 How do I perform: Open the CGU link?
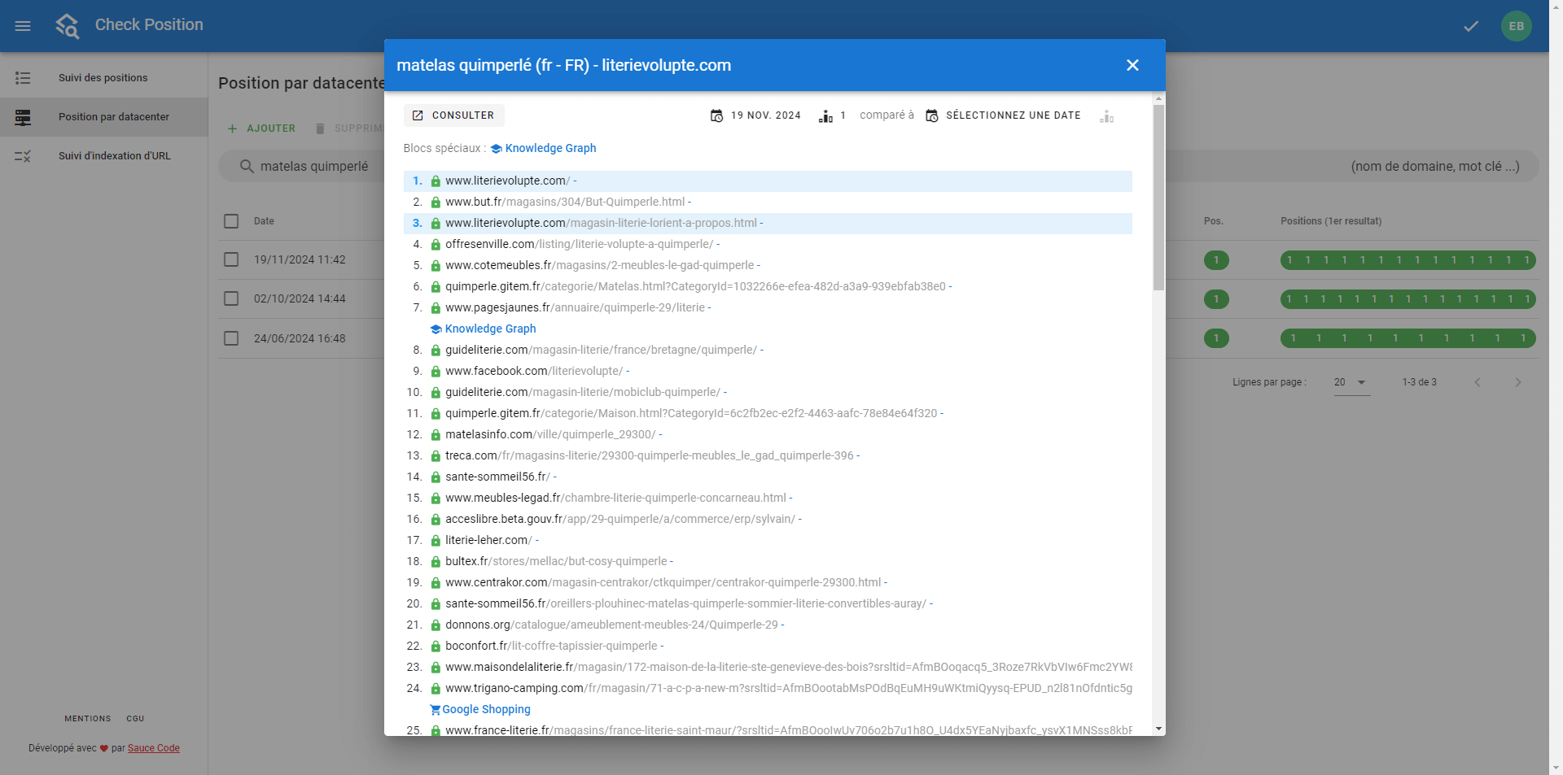tap(135, 719)
